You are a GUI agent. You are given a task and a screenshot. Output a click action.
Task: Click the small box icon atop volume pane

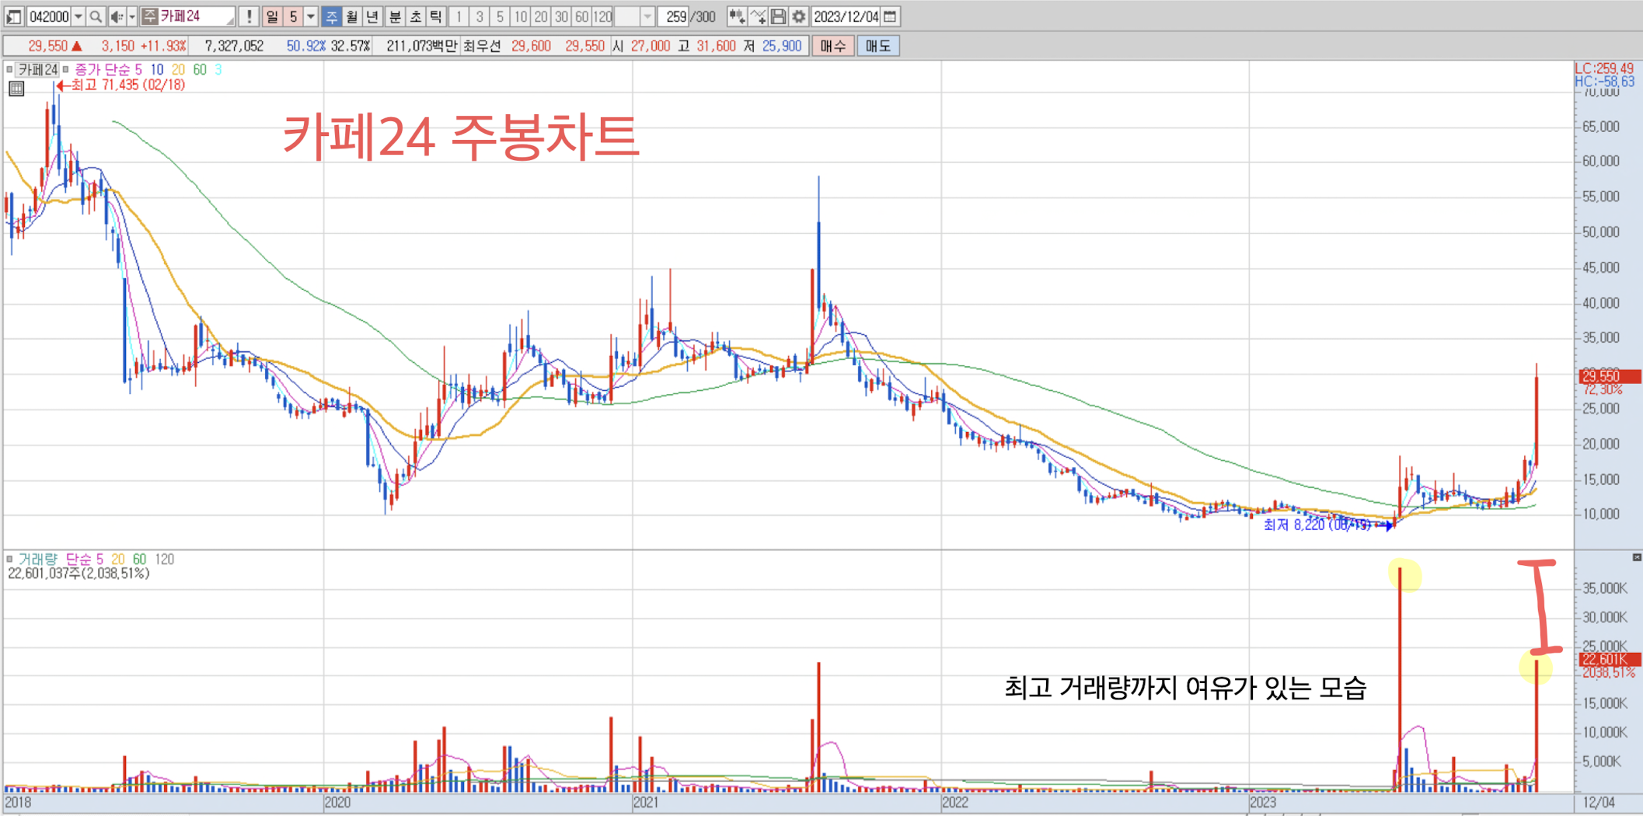pos(1636,557)
